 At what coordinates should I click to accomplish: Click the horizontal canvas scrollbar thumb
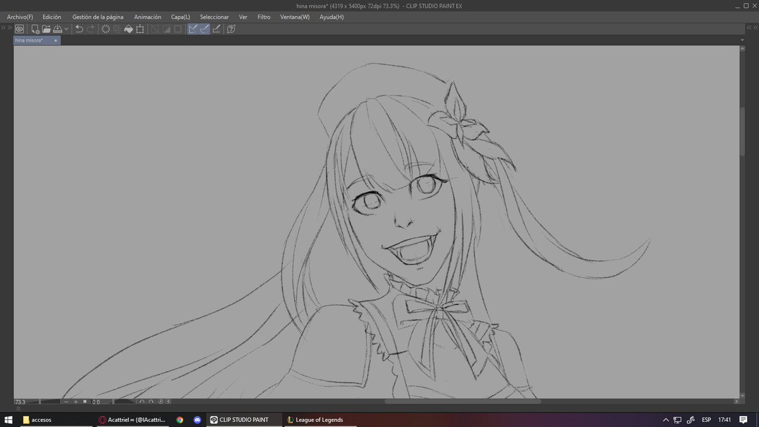coord(463,402)
